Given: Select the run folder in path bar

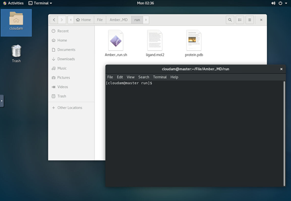Looking at the screenshot, I should (x=137, y=20).
